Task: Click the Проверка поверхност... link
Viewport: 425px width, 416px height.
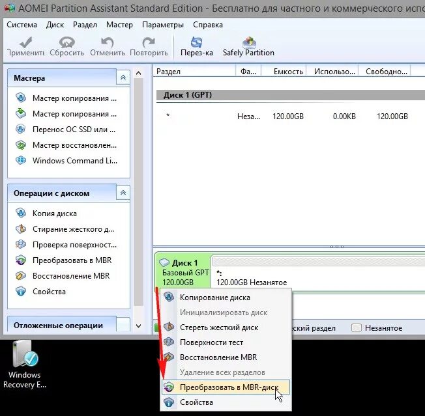Action: point(74,245)
